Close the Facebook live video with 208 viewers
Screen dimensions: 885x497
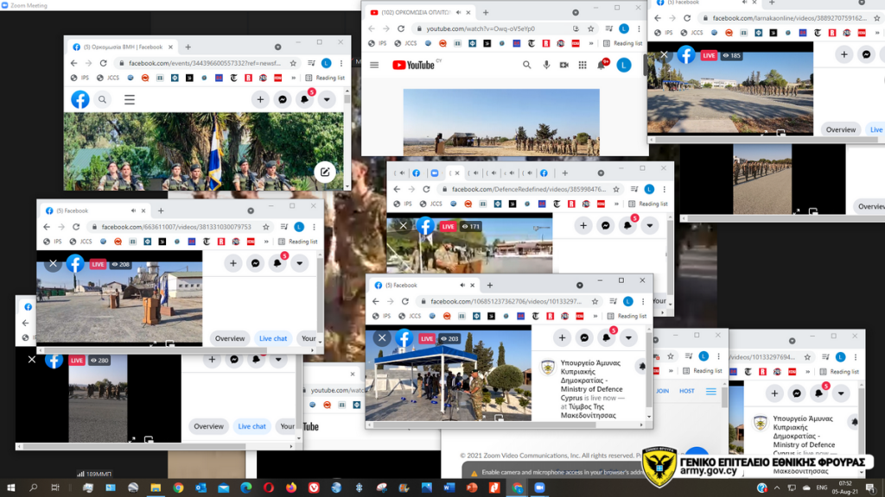pyautogui.click(x=53, y=264)
